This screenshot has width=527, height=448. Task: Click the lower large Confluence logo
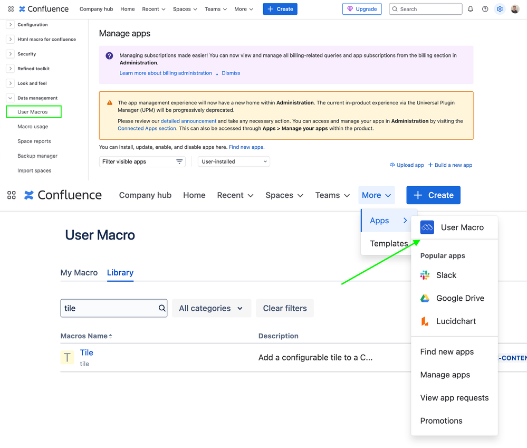pos(63,195)
